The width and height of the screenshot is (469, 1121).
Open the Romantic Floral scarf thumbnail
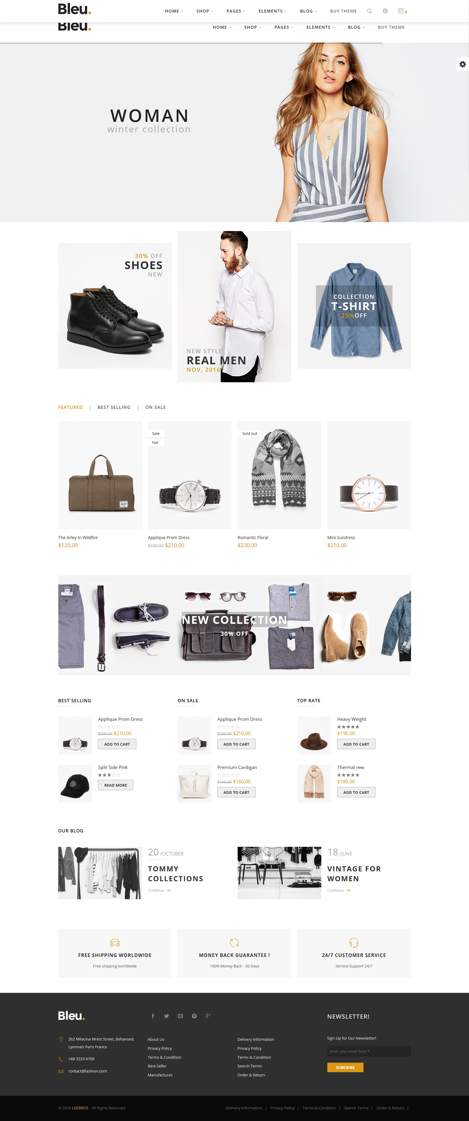point(279,475)
